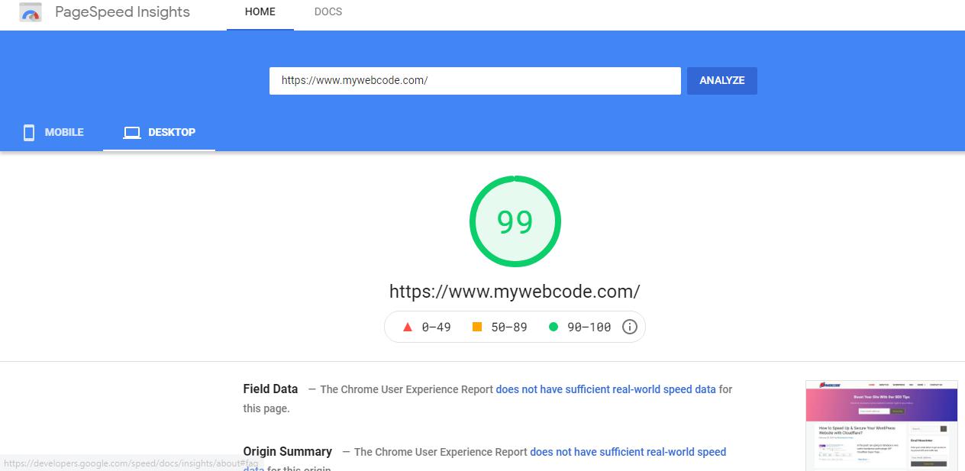965x471 pixels.
Task: Click the URL input field
Action: click(475, 81)
